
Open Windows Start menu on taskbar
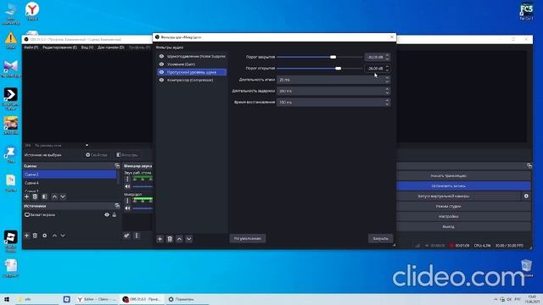coord(7,299)
